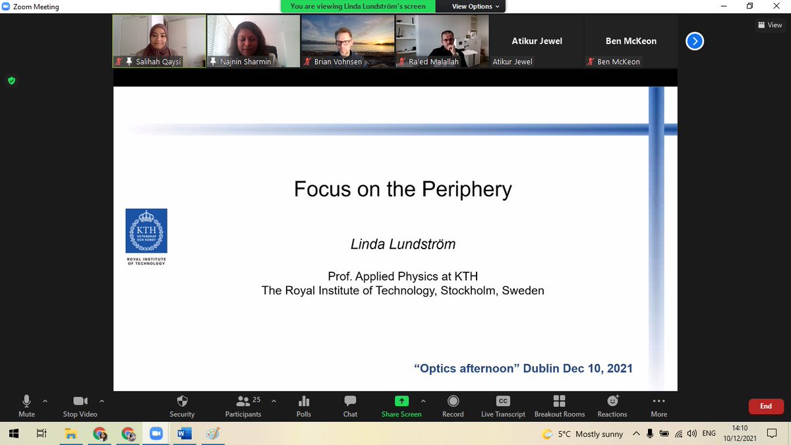Screen dimensions: 791x445
Task: Open the Reactions smiley menu
Action: point(612,405)
